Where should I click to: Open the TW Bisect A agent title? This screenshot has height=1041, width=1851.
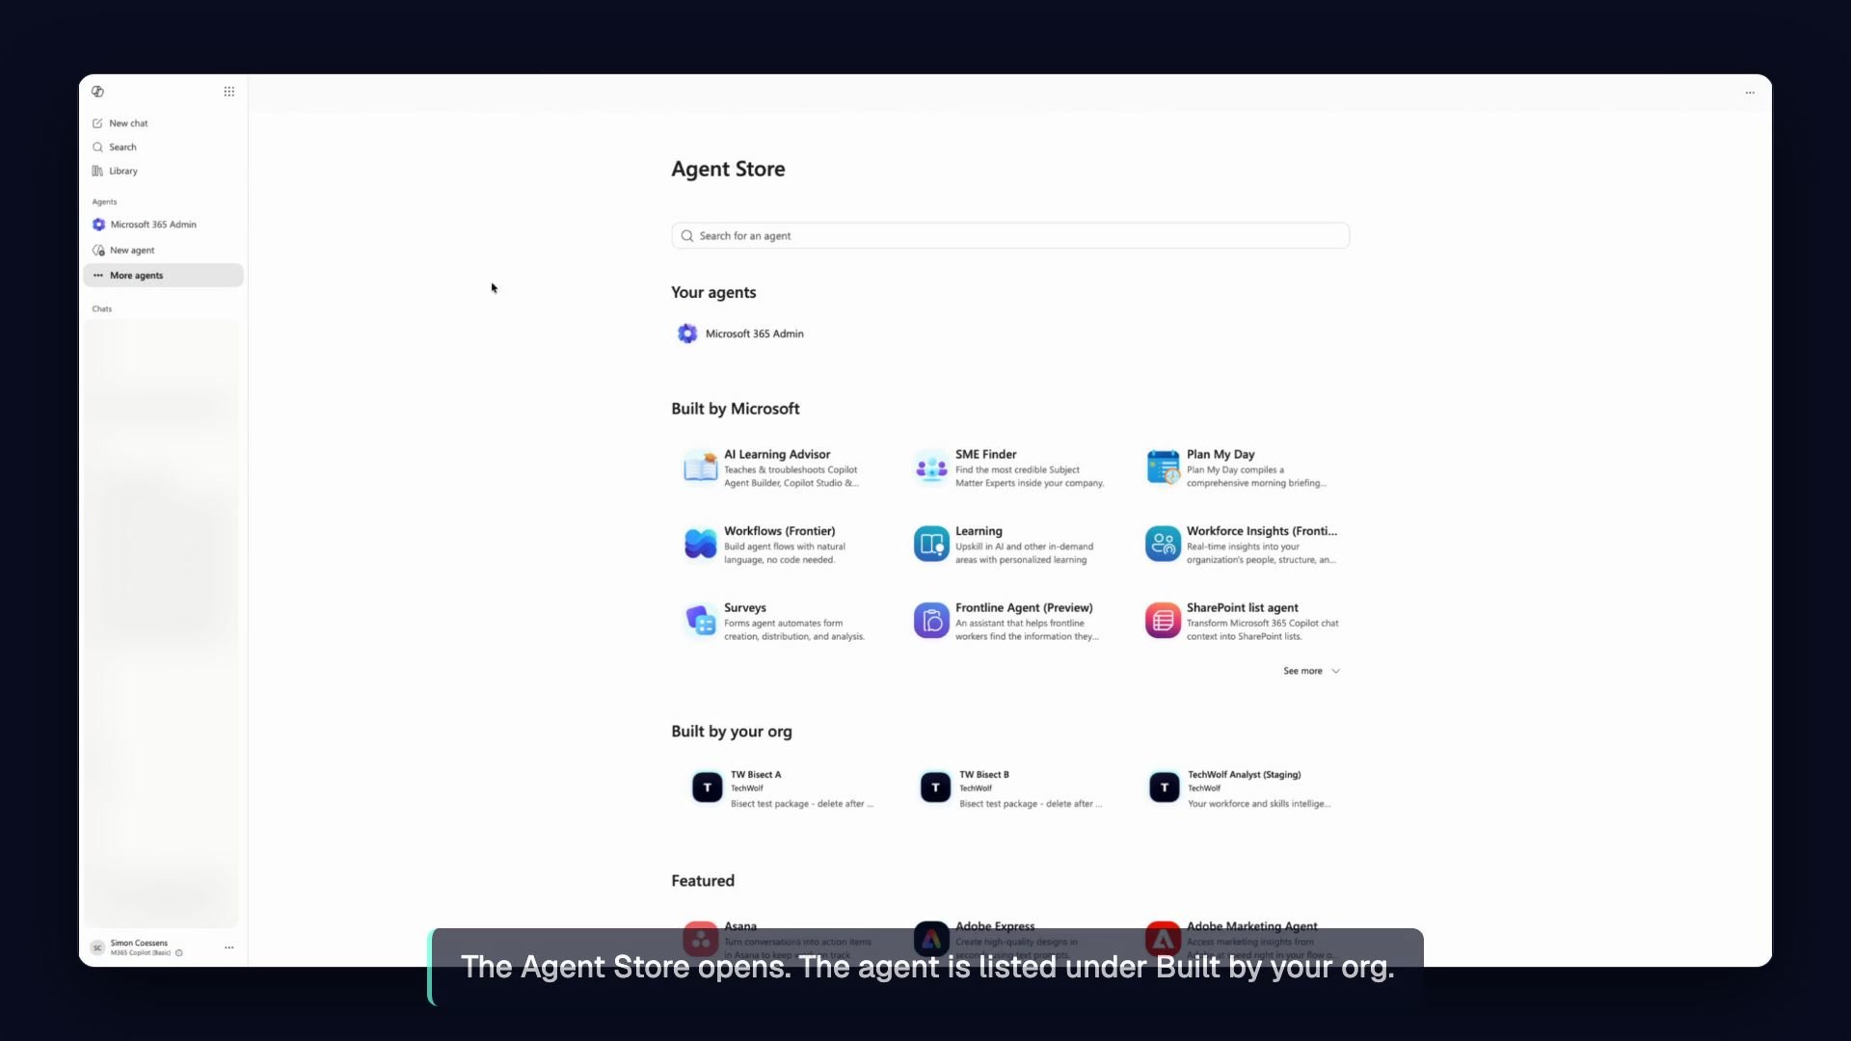[x=756, y=775]
